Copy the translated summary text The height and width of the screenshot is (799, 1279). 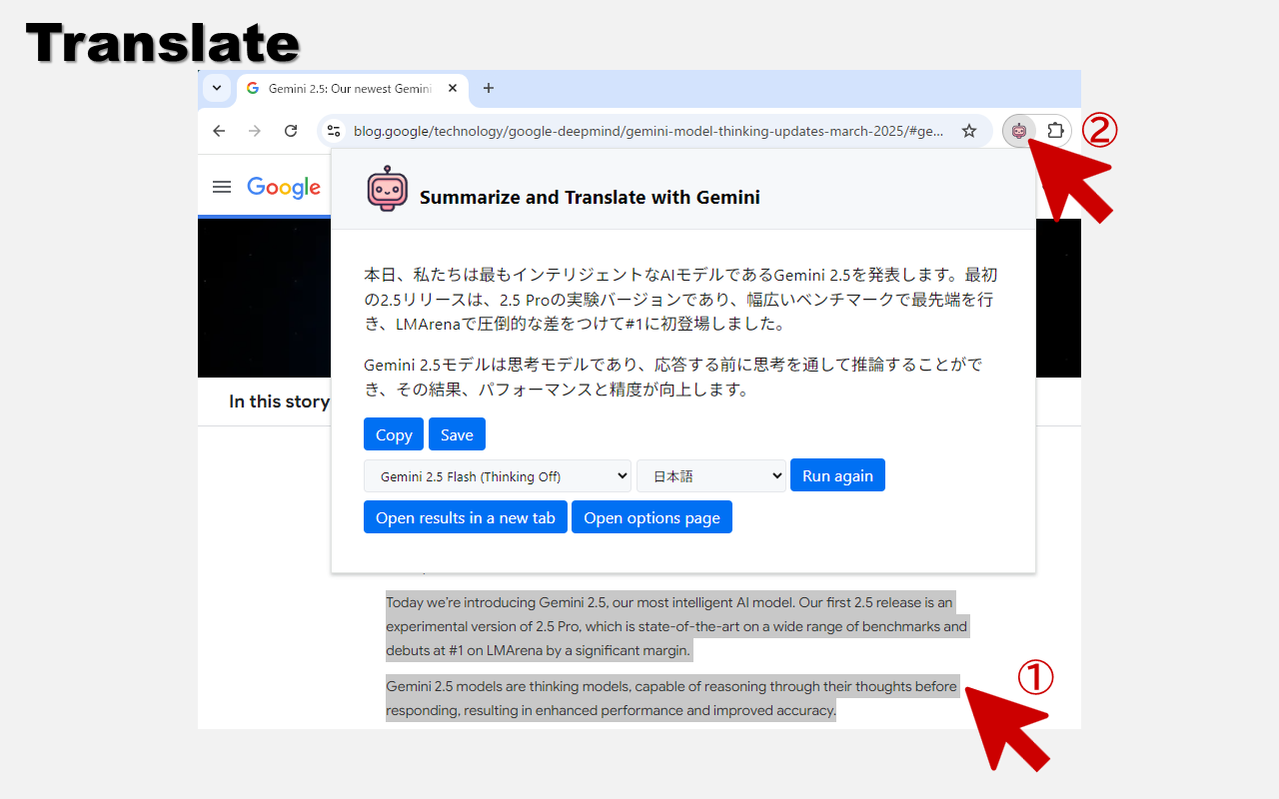(x=393, y=433)
